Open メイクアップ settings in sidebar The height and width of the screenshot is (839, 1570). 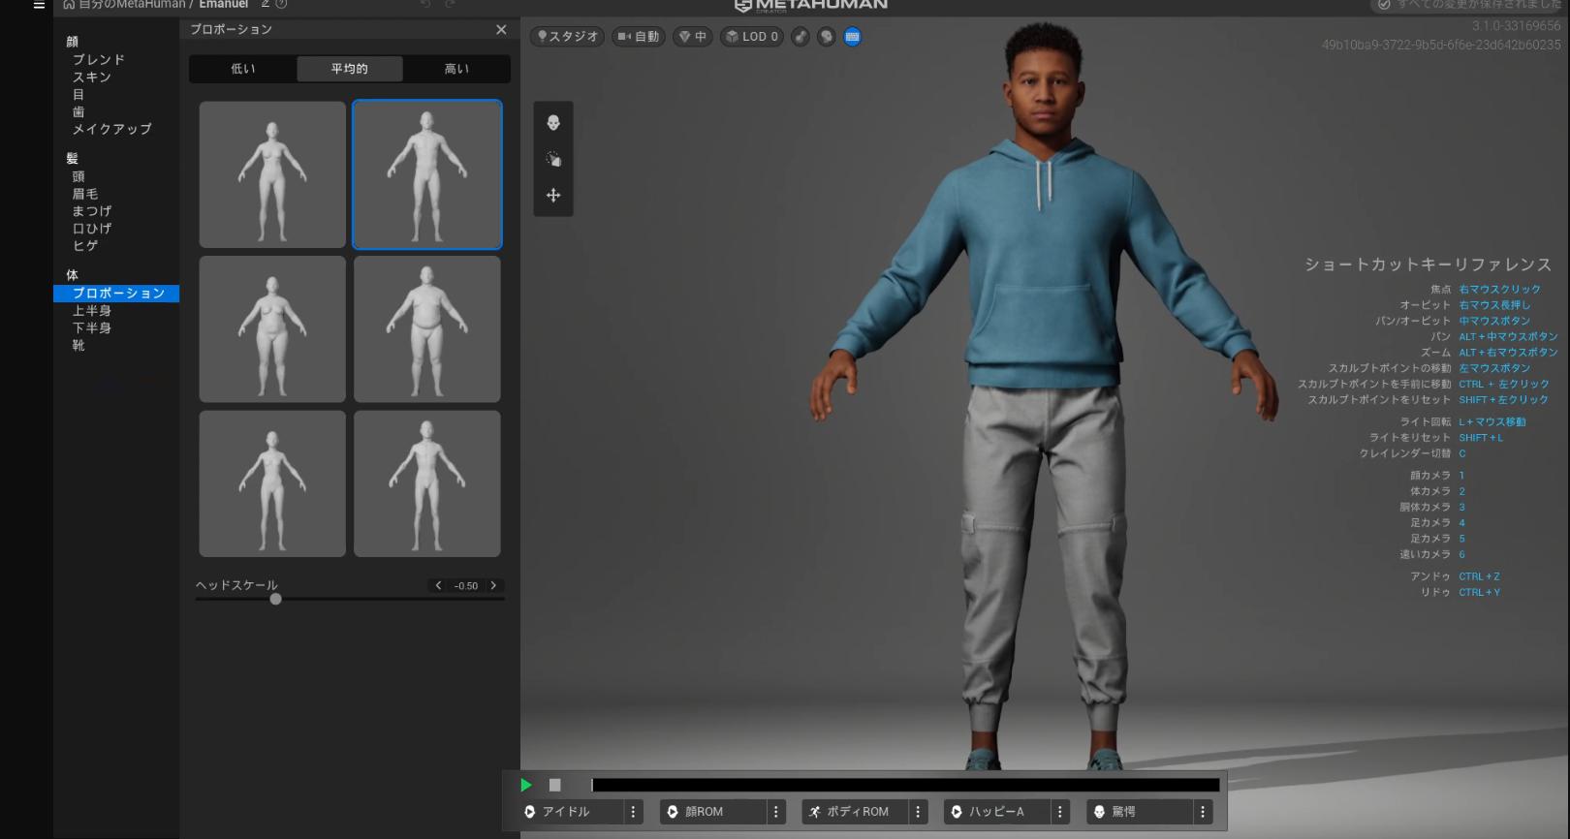pos(112,129)
